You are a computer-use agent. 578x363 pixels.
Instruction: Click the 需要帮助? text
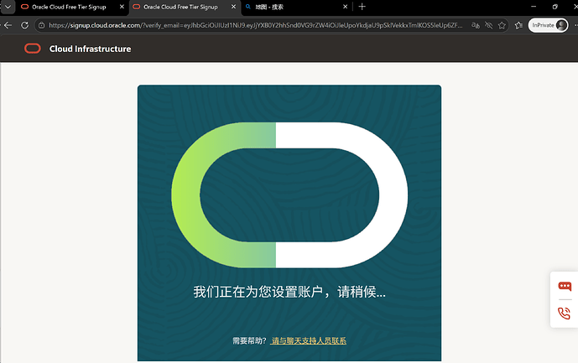pyautogui.click(x=249, y=340)
